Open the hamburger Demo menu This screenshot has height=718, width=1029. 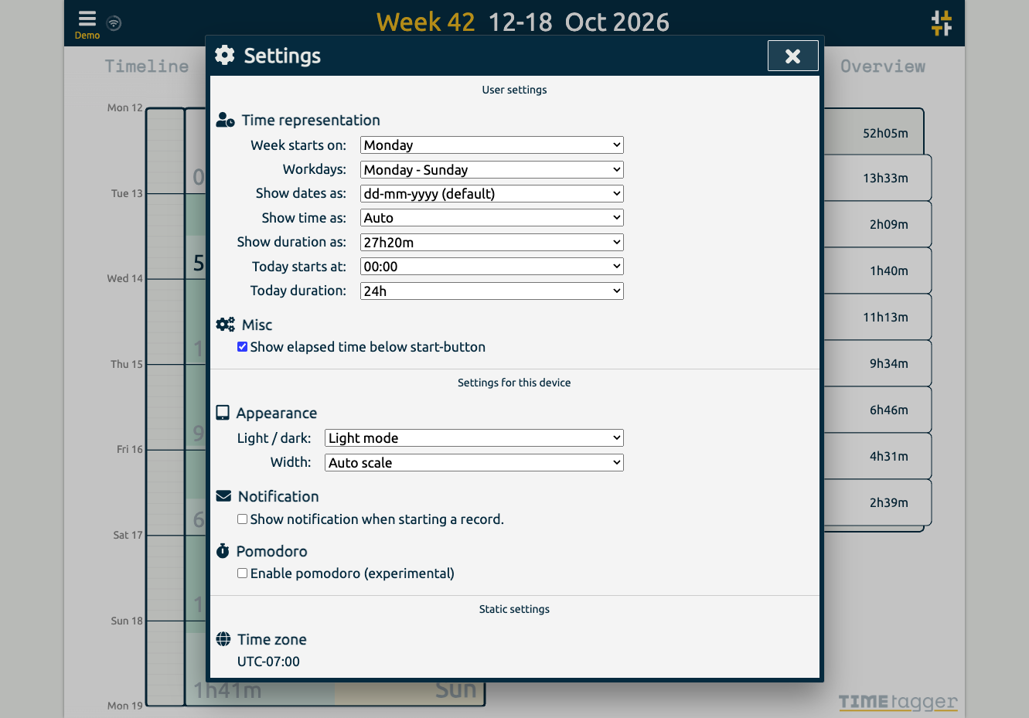[x=87, y=23]
